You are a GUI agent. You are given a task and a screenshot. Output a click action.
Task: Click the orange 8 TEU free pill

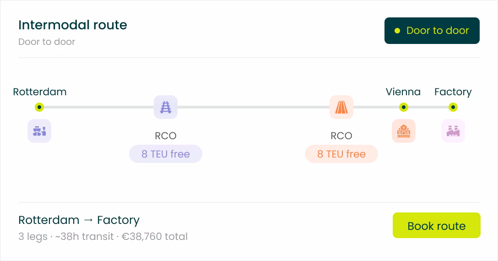click(x=341, y=154)
